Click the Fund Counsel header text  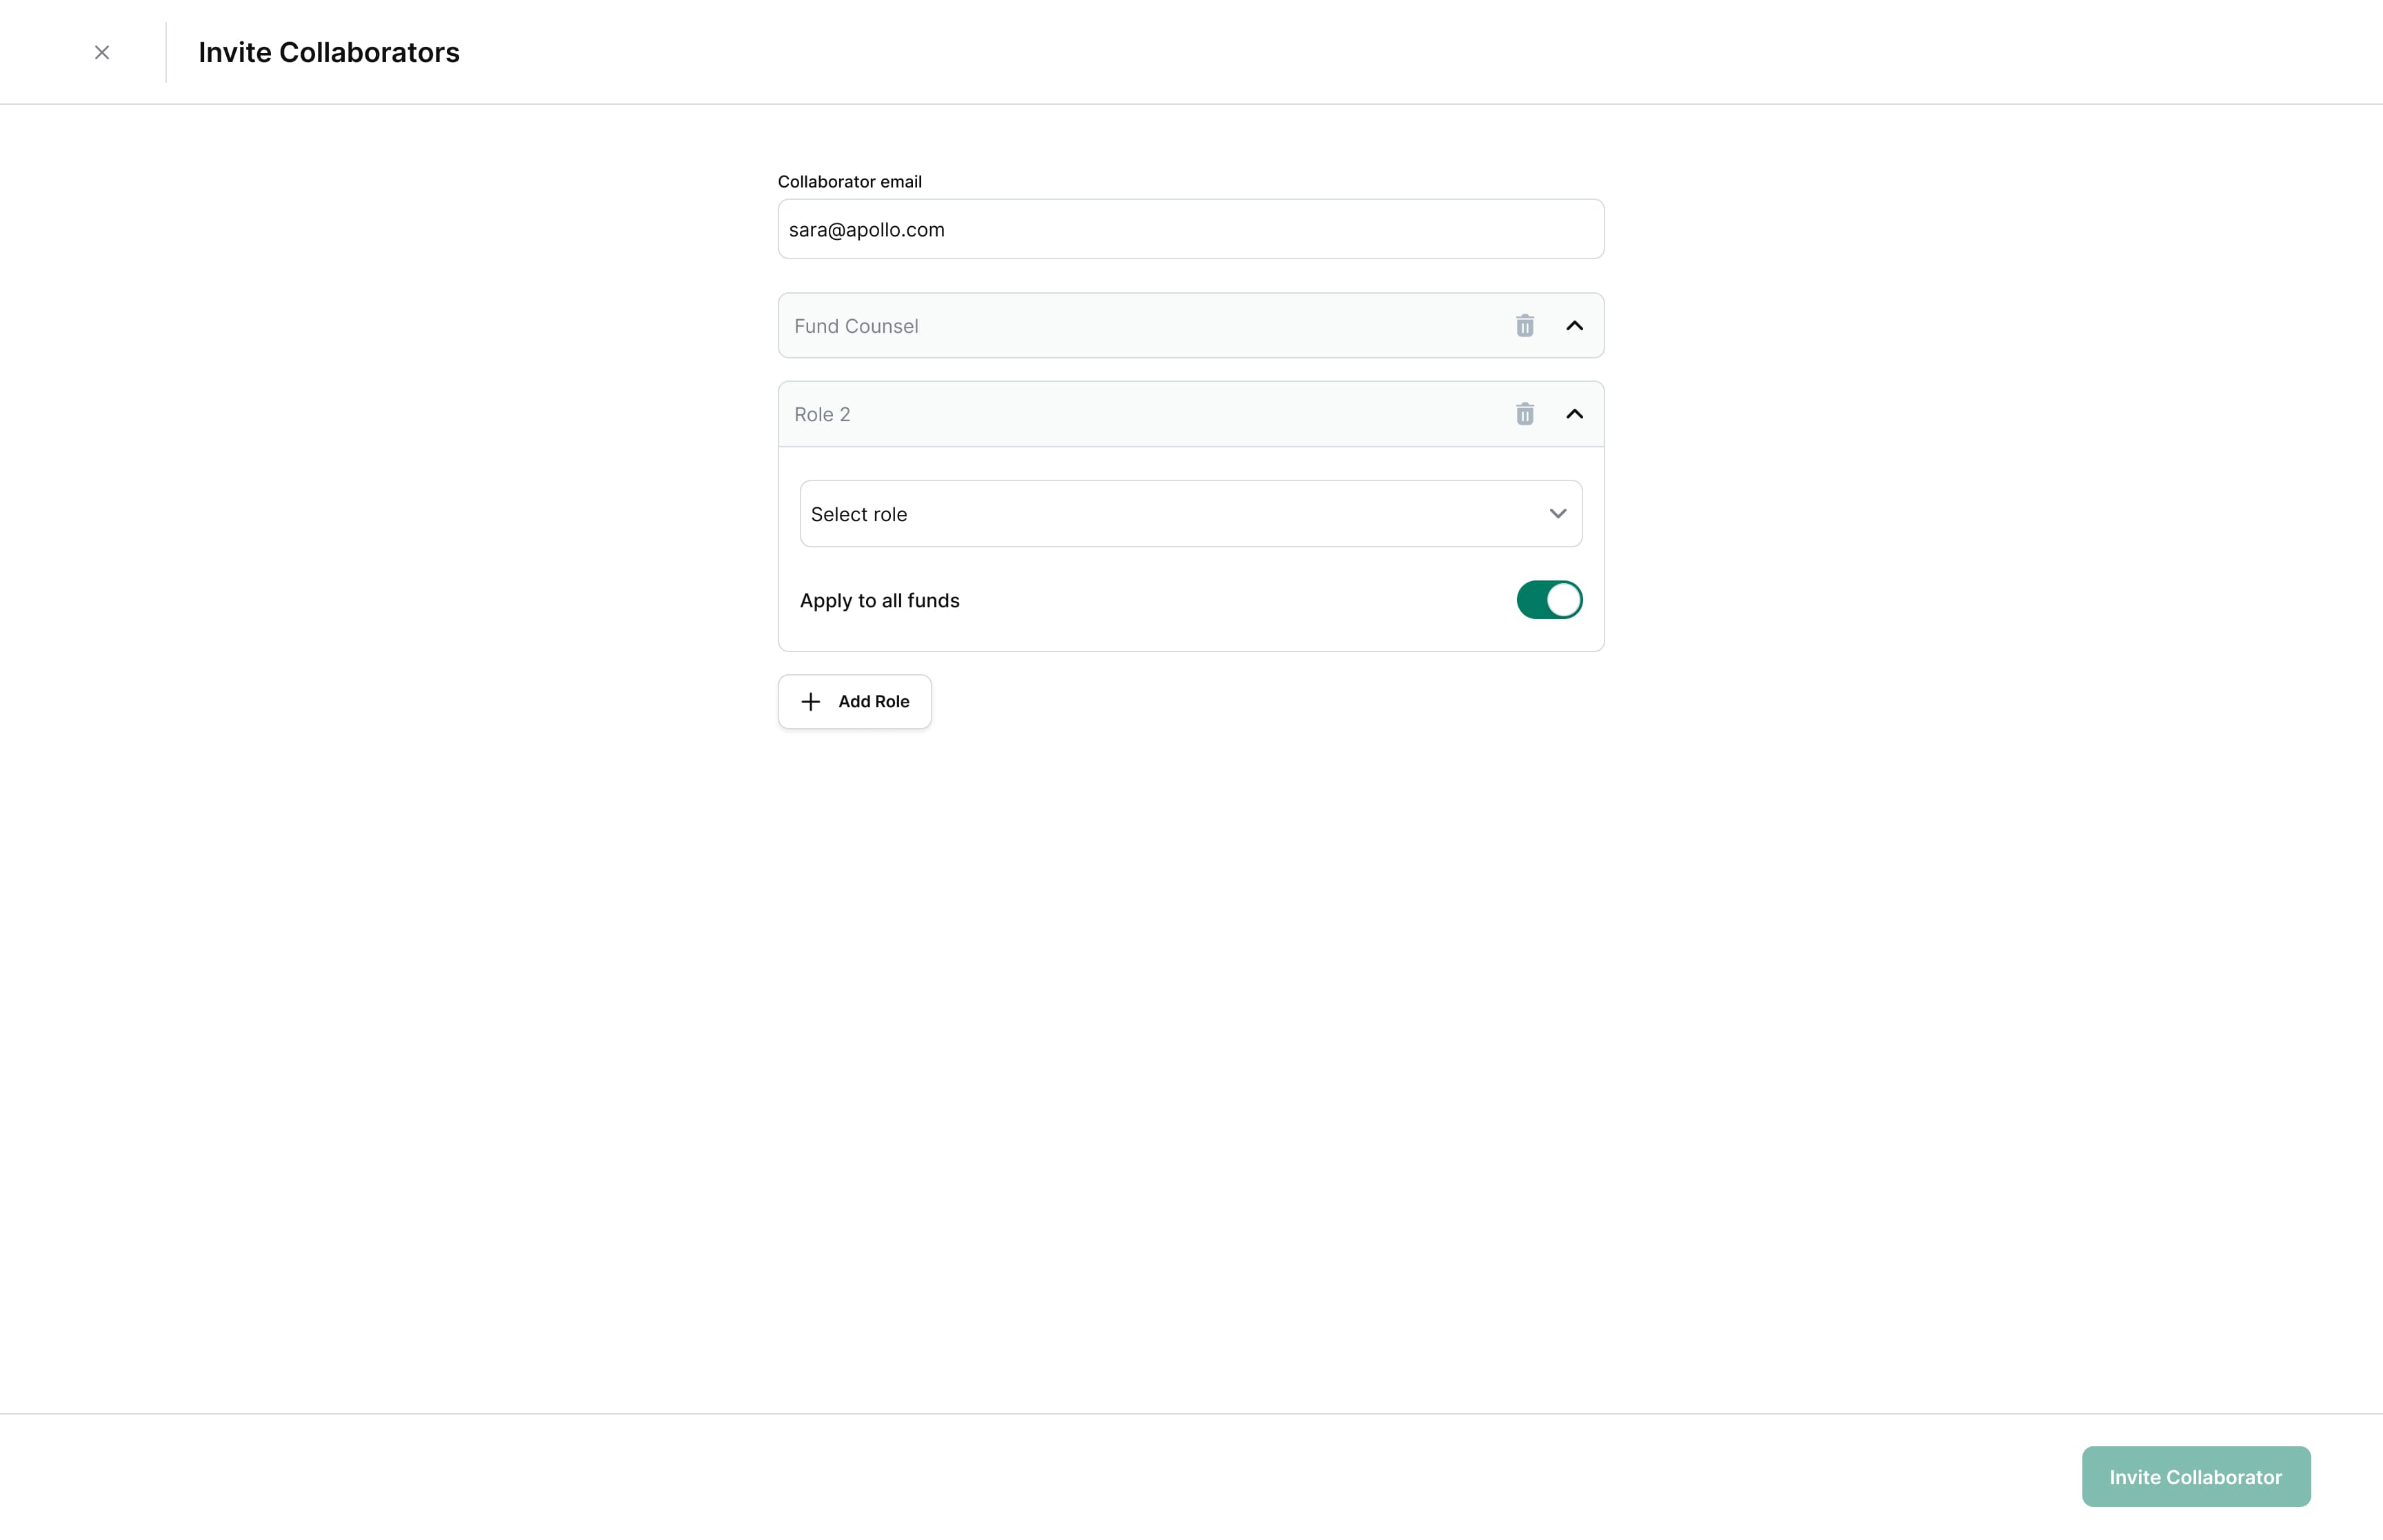[x=856, y=326]
